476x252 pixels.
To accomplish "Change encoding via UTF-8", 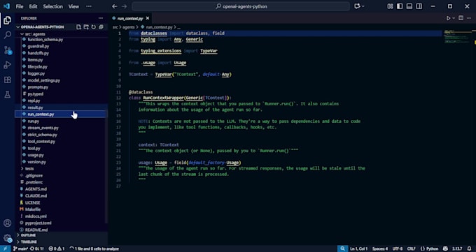I will 398,249.
